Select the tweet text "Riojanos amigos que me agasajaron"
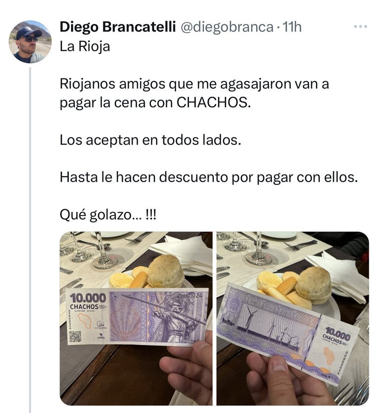This screenshot has width=378, height=413. (x=176, y=84)
